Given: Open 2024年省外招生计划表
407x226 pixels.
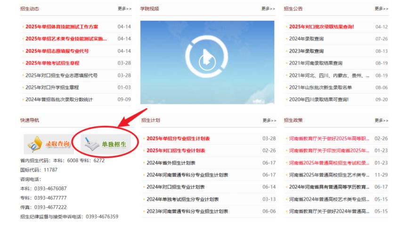Looking at the screenshot, I should coord(171,163).
